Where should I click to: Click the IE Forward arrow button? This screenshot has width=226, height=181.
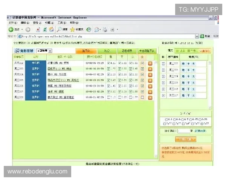[x=28, y=29]
